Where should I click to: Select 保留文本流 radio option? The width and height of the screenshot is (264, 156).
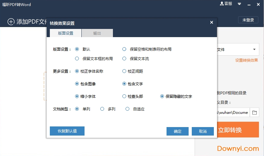pyautogui.click(x=124, y=58)
